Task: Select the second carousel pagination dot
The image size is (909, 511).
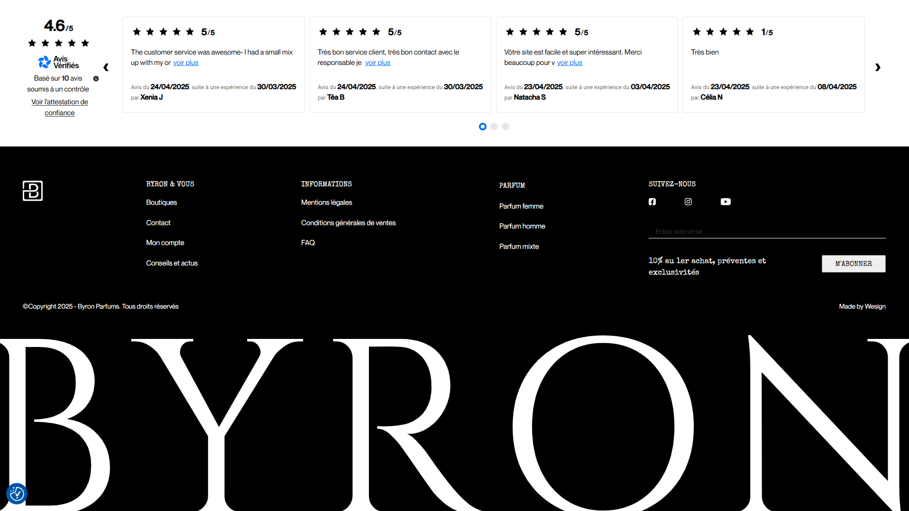Action: pyautogui.click(x=494, y=127)
